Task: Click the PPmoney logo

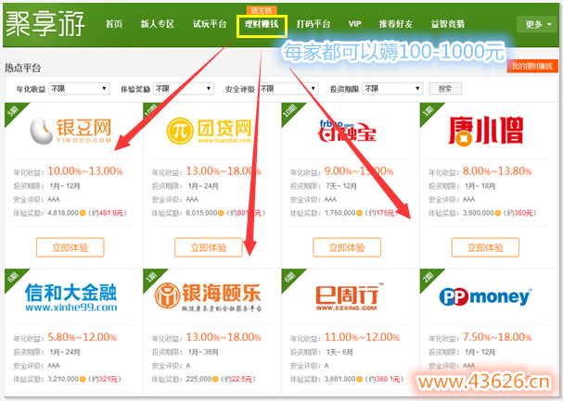Action: (485, 296)
